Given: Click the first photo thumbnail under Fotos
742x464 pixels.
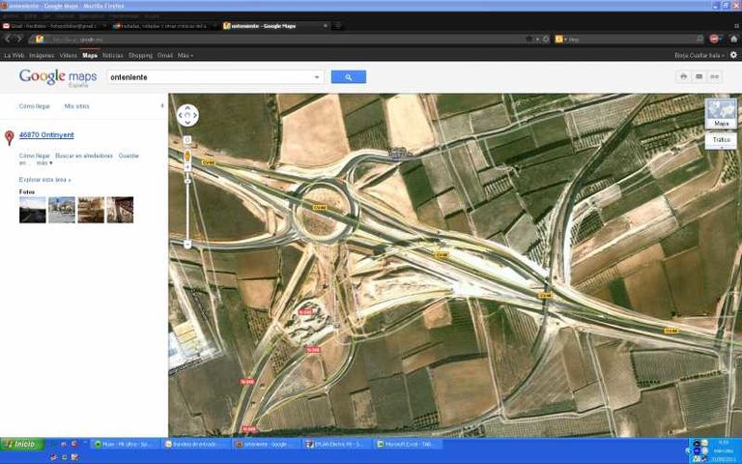Looking at the screenshot, I should pyautogui.click(x=32, y=210).
